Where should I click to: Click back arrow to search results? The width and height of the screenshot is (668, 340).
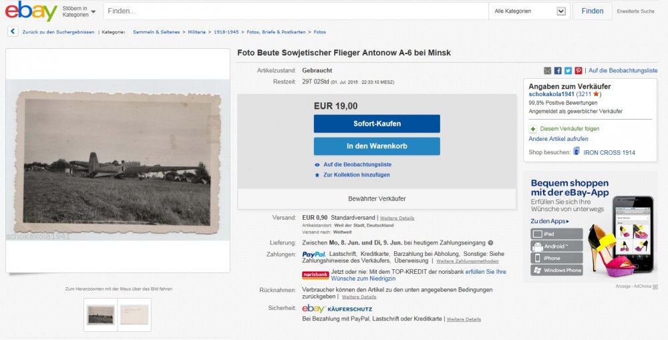tap(13, 31)
